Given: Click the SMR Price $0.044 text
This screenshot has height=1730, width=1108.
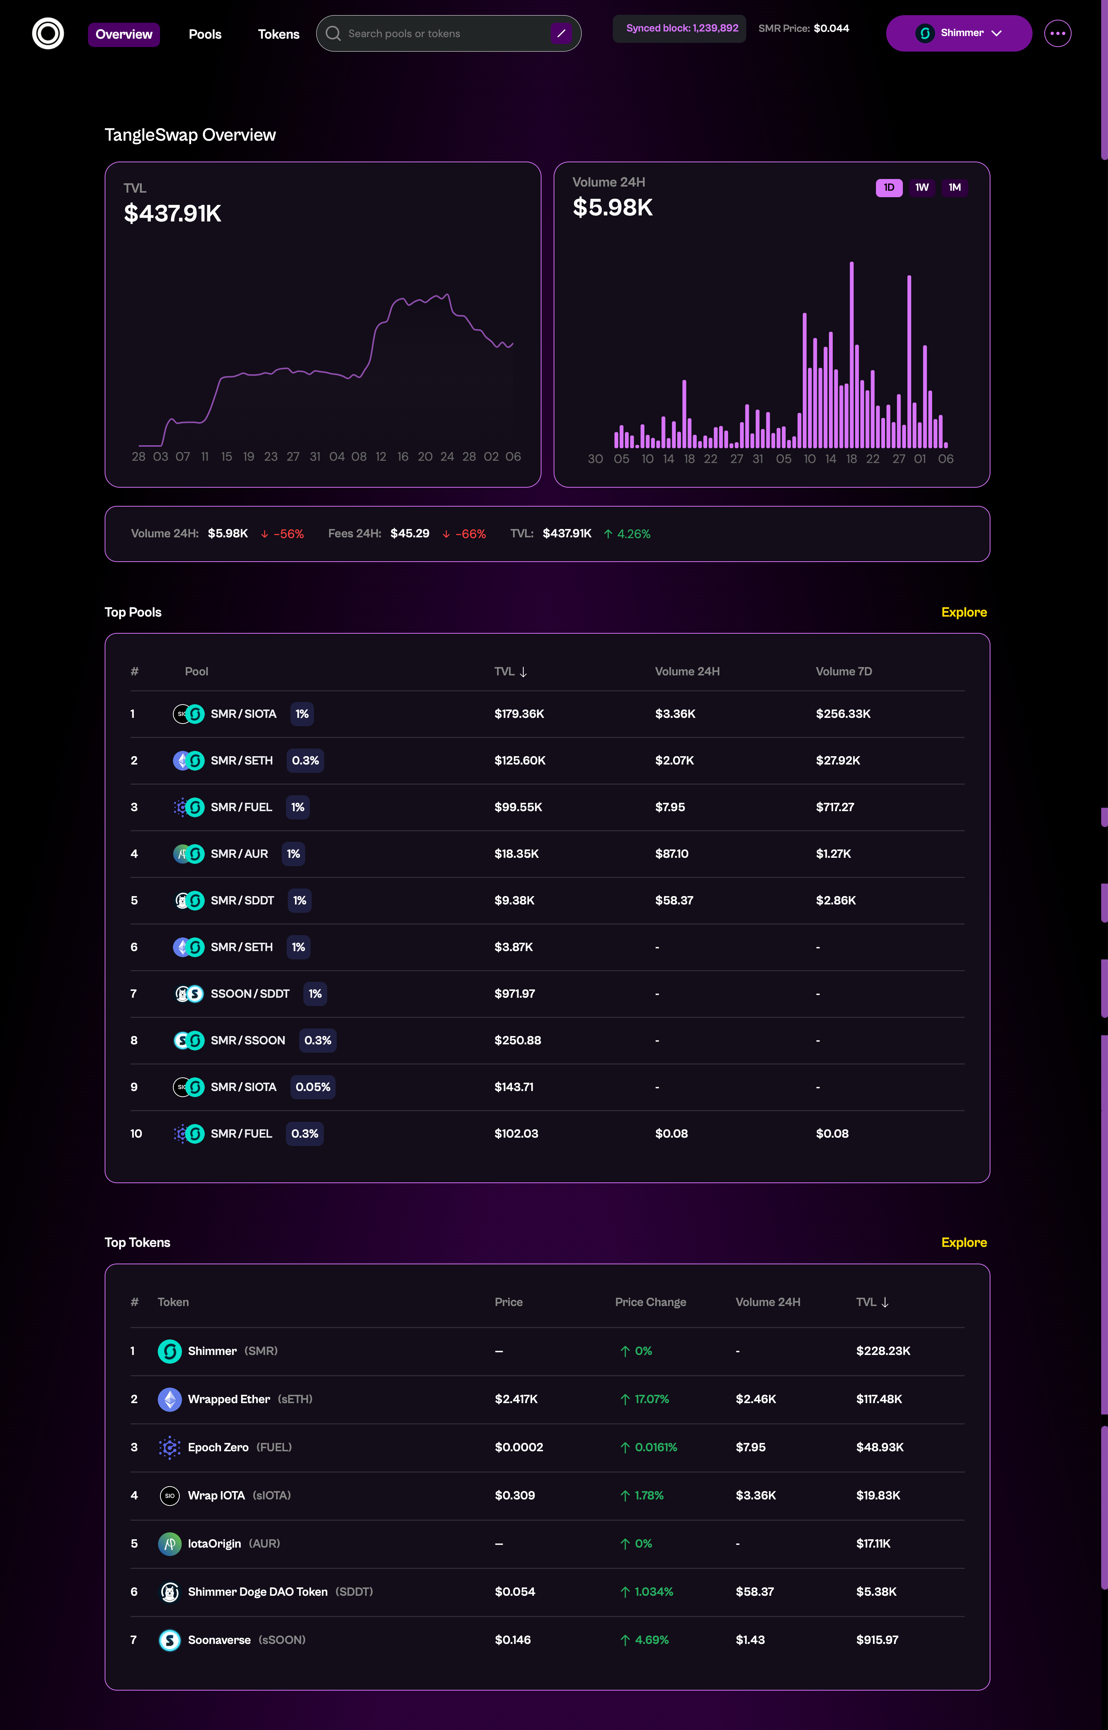Looking at the screenshot, I should point(804,28).
